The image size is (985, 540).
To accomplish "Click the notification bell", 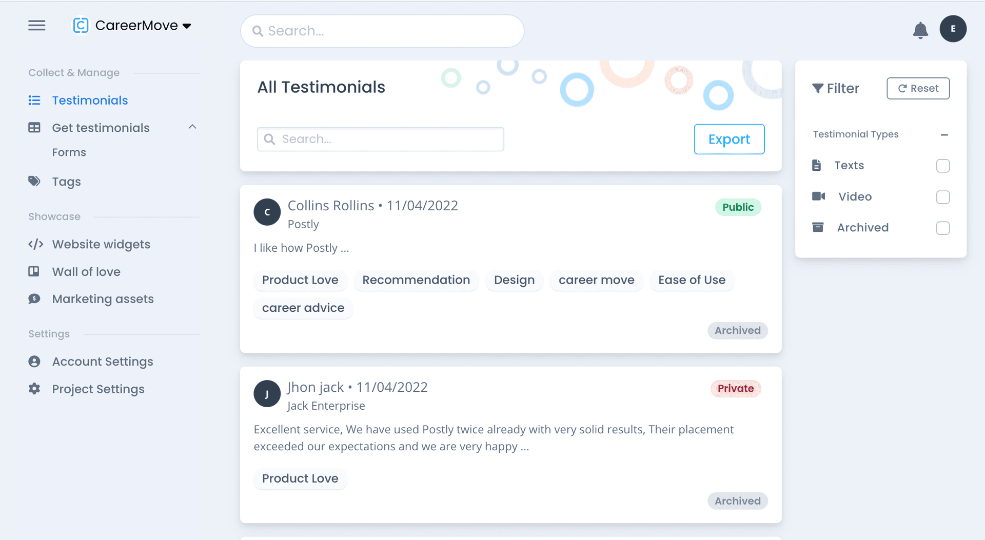I will pyautogui.click(x=920, y=30).
